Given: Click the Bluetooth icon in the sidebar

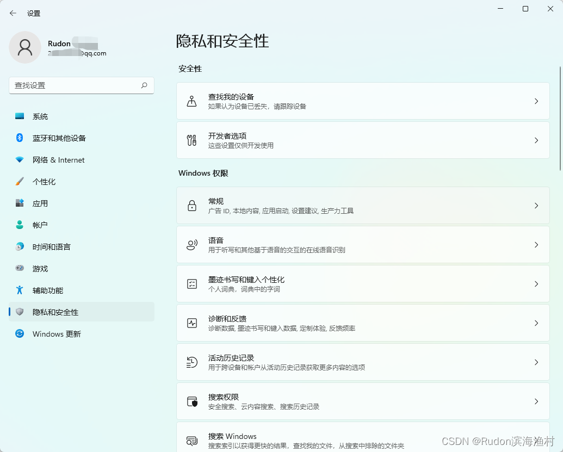Looking at the screenshot, I should (x=20, y=138).
